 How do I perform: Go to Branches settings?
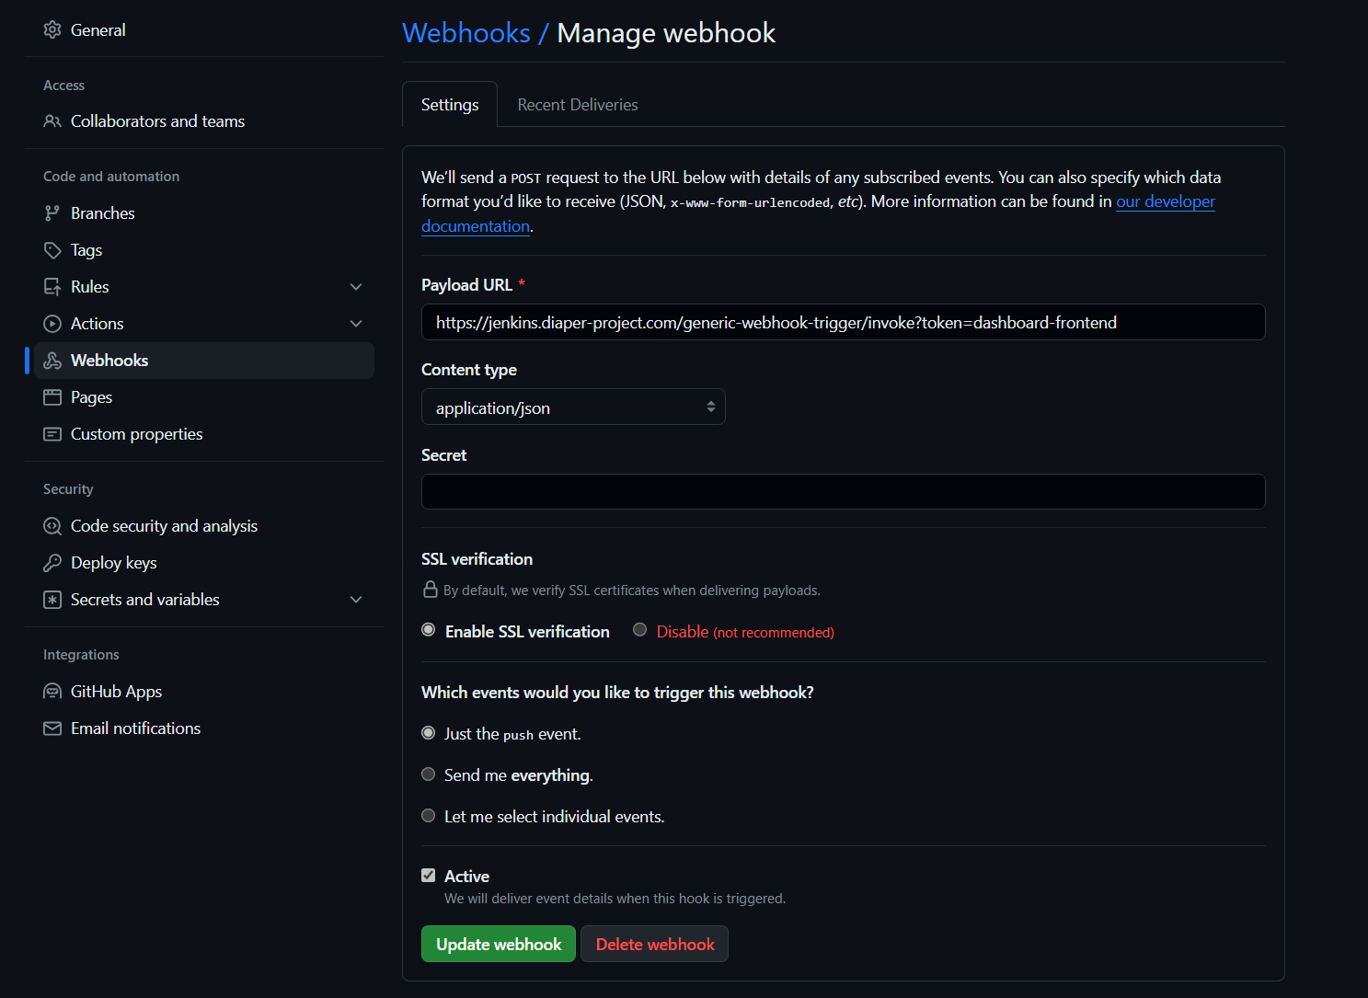tap(204, 213)
